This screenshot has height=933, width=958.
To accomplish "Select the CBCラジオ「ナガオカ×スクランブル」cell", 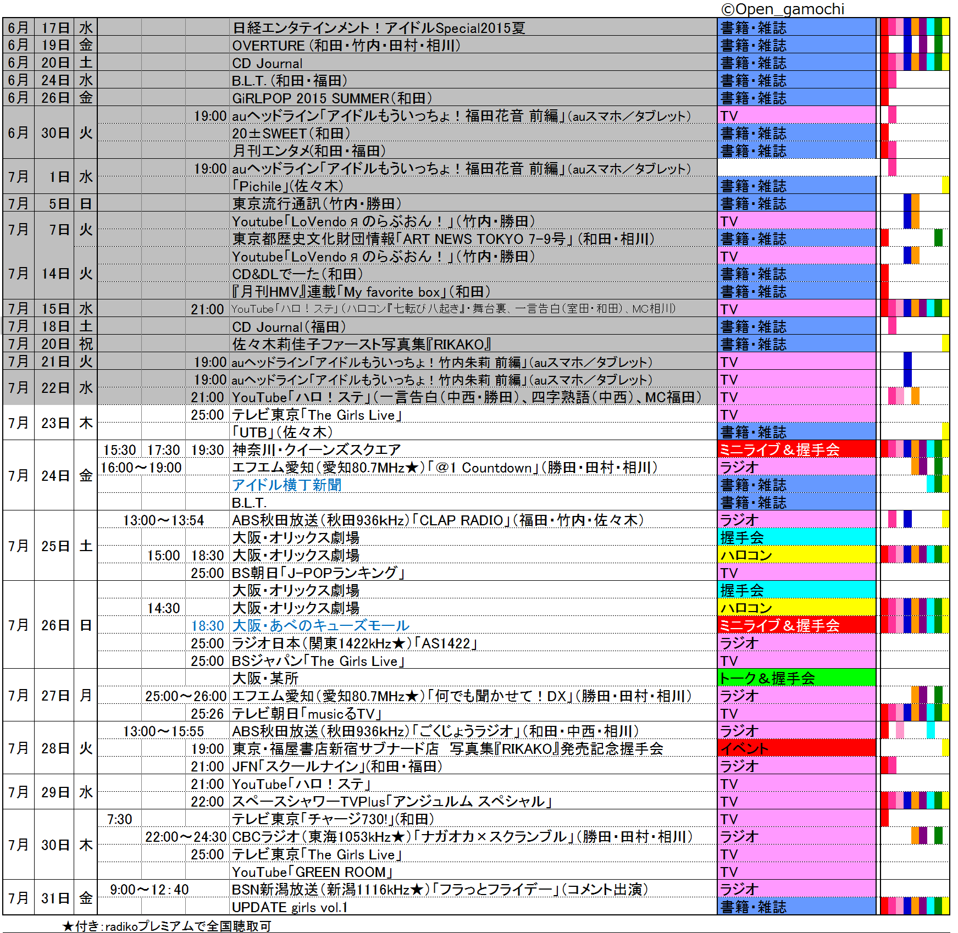I will 473,836.
